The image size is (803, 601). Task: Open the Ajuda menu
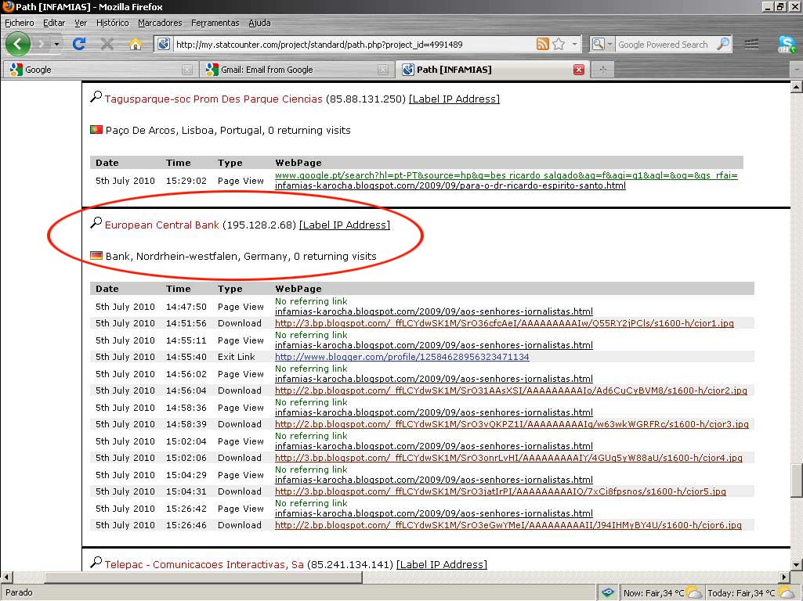[x=259, y=23]
